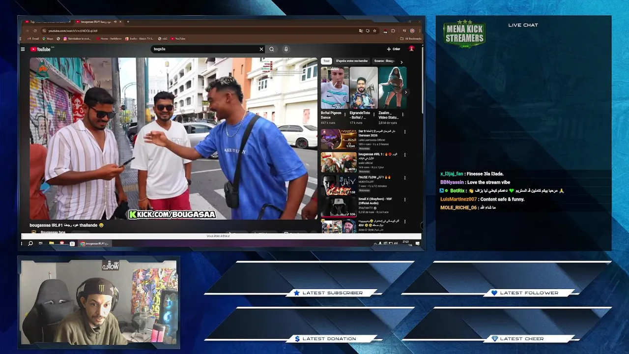Click the LATEST FOLLOWER label
Viewport: 629px width, 354px height.
point(529,293)
